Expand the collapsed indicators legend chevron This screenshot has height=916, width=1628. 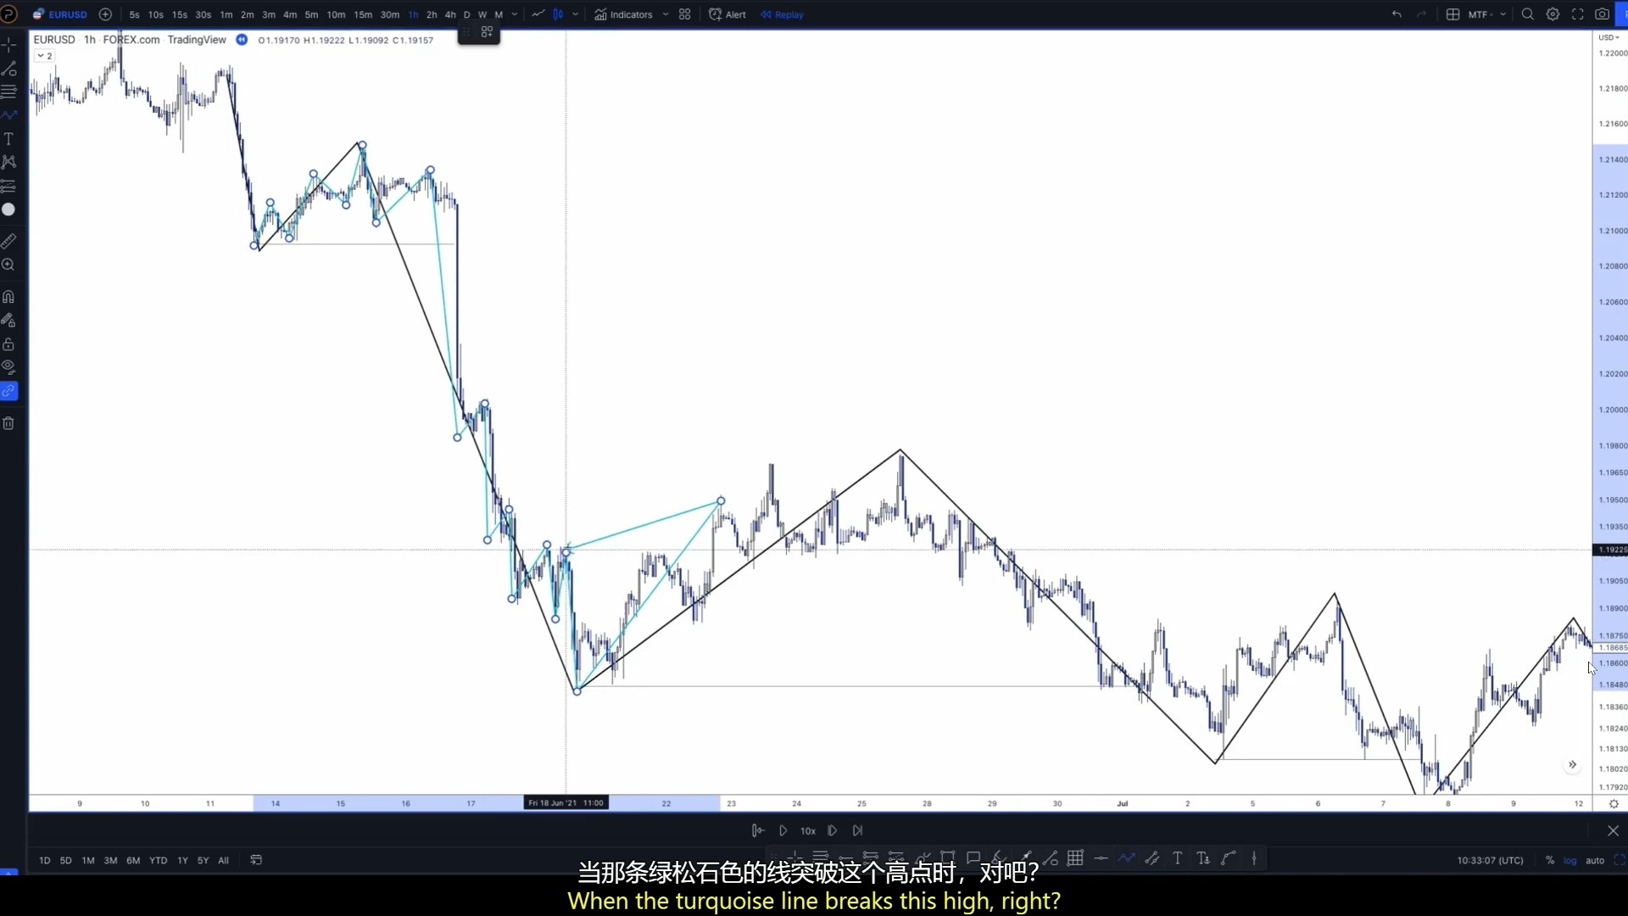click(x=44, y=56)
